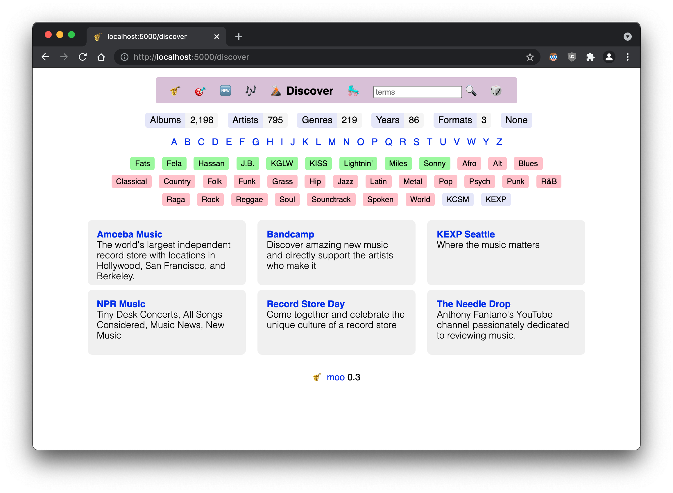Choose the None filter pill
This screenshot has height=493, width=673.
coord(516,120)
